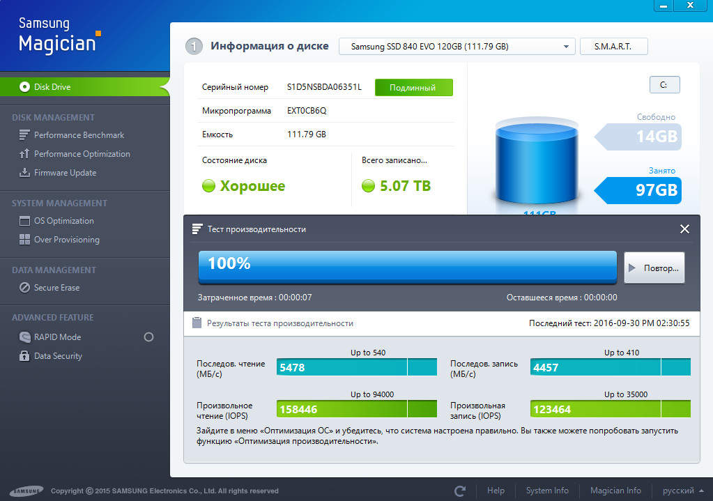The width and height of the screenshot is (713, 501).
Task: Click the Data Security lock icon
Action: pos(24,356)
